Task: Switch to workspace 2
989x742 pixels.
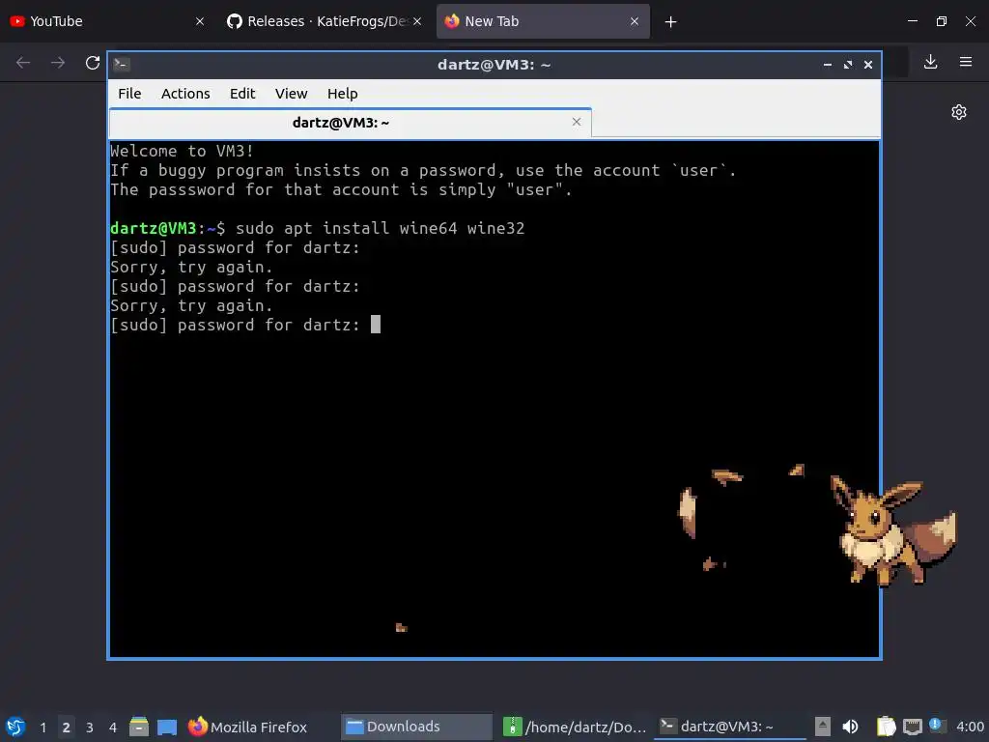Action: point(67,728)
